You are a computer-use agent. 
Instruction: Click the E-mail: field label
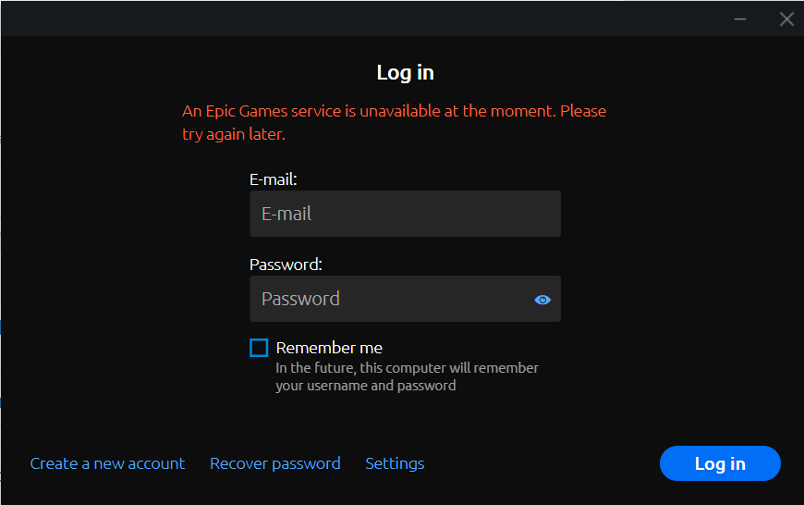(273, 179)
